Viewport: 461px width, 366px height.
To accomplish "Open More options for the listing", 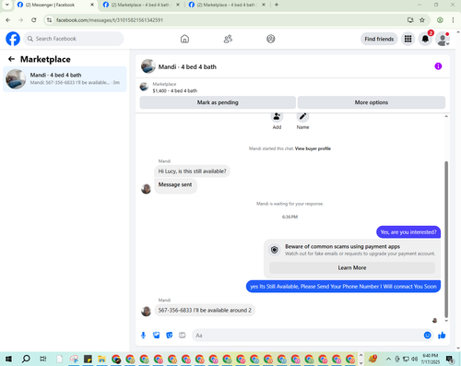I will click(372, 102).
